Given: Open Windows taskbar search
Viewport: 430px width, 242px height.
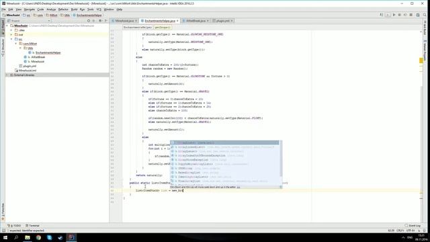Looking at the screenshot, I should tap(16, 237).
